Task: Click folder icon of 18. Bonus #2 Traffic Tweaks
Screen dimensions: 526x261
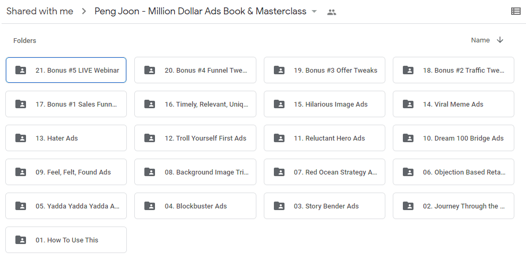Action: pyautogui.click(x=408, y=70)
